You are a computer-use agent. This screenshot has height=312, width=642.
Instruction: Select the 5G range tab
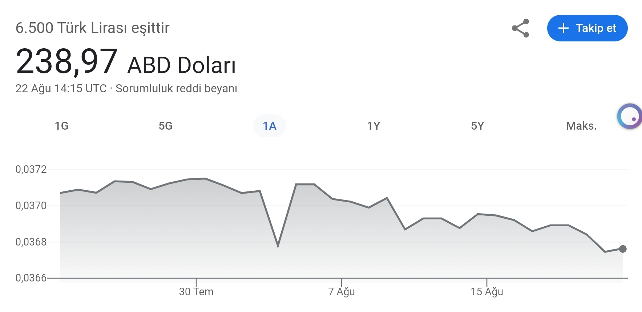point(165,126)
